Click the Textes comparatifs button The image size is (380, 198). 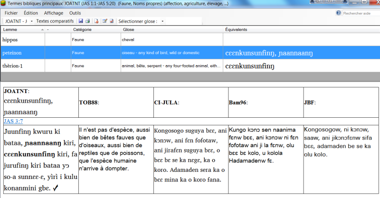[x=55, y=21]
